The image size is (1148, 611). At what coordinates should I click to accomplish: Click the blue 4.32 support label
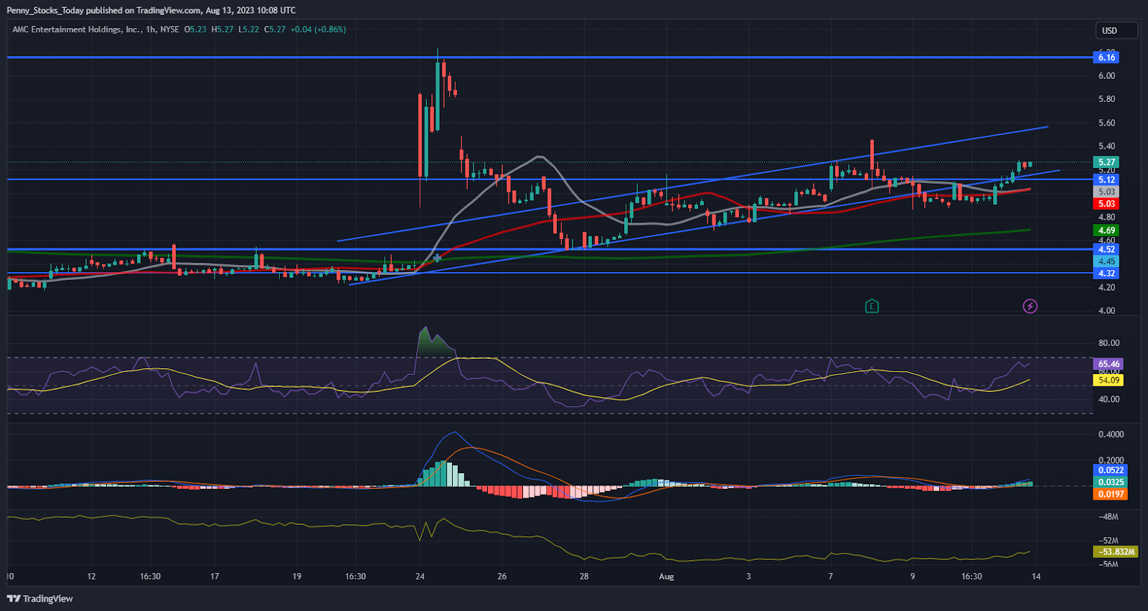(1106, 274)
